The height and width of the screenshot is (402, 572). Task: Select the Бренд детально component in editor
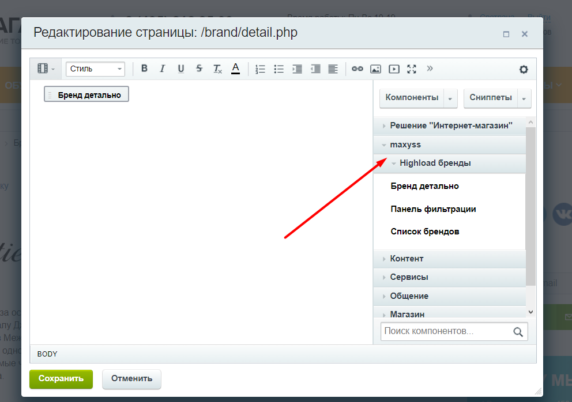(x=86, y=94)
